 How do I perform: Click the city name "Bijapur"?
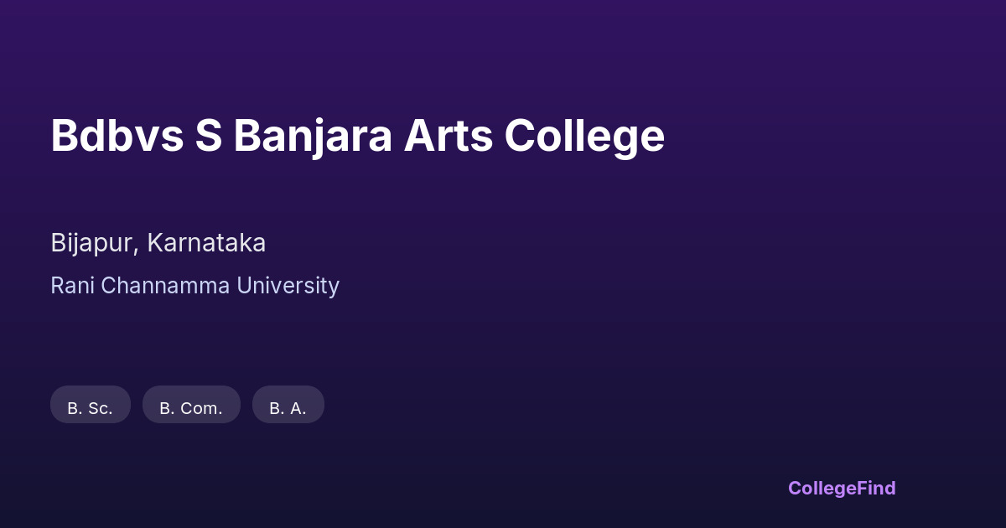coord(92,243)
